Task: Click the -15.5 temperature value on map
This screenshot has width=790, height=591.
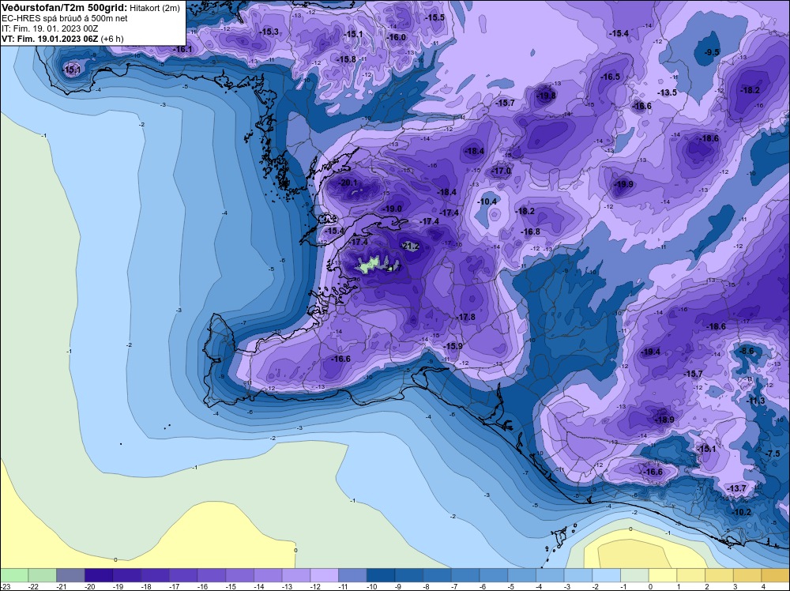Action: pyautogui.click(x=435, y=17)
